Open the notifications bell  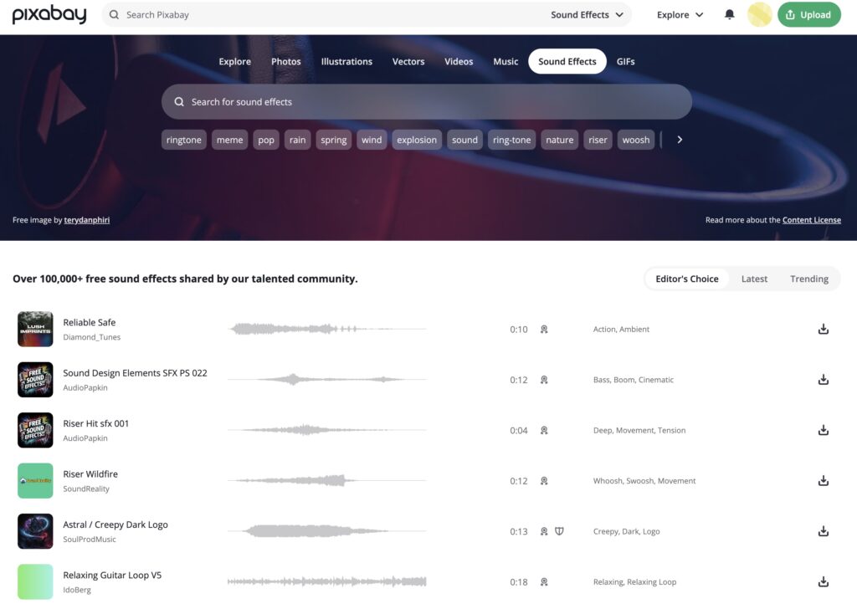[x=729, y=15]
